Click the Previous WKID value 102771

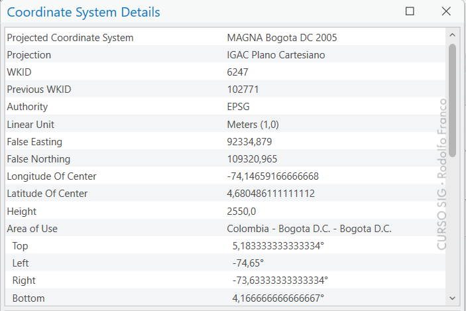[x=243, y=90]
